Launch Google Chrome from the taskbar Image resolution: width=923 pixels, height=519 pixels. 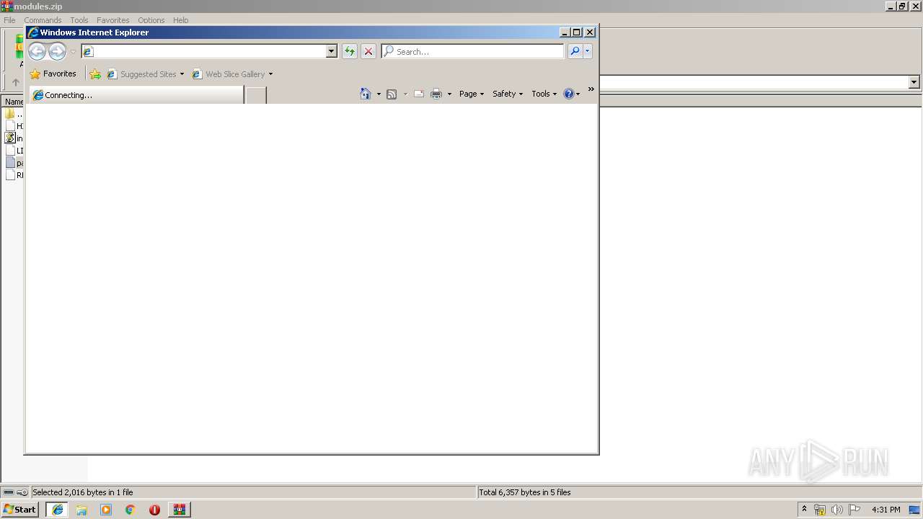click(x=131, y=510)
